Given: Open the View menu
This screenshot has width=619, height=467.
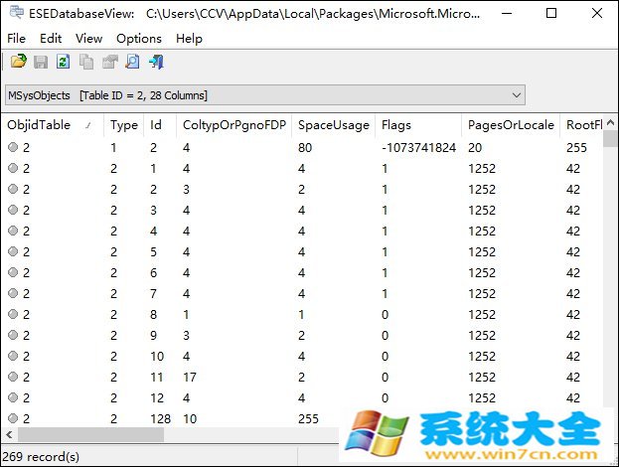Looking at the screenshot, I should click(x=88, y=39).
